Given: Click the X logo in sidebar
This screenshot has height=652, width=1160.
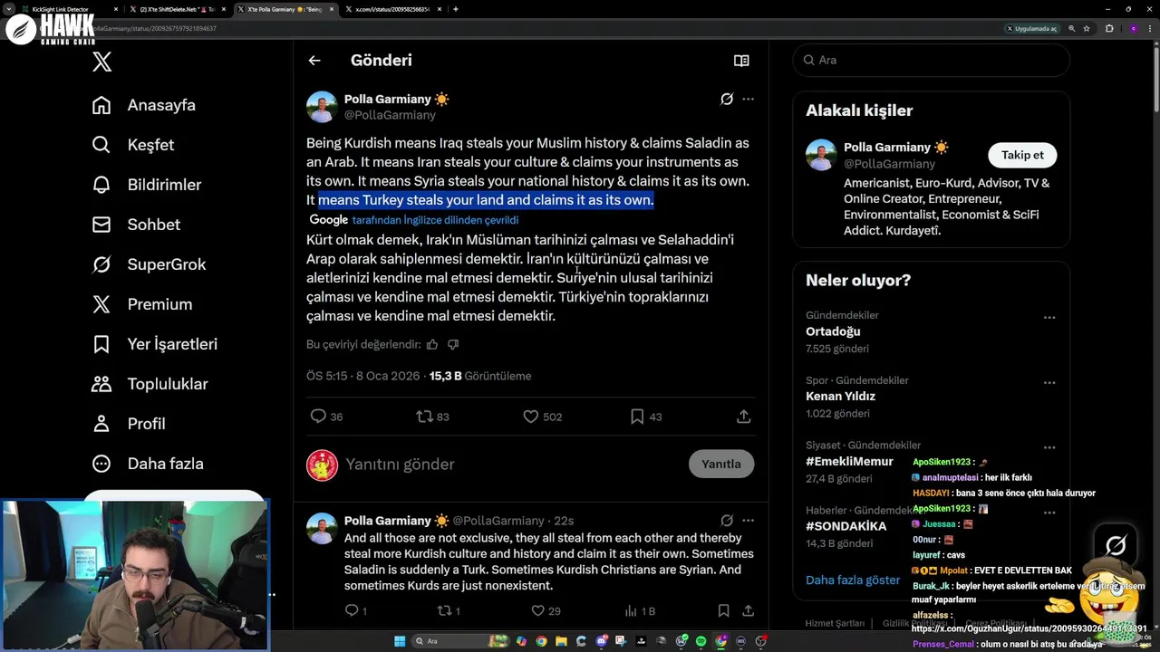Looking at the screenshot, I should tap(101, 62).
